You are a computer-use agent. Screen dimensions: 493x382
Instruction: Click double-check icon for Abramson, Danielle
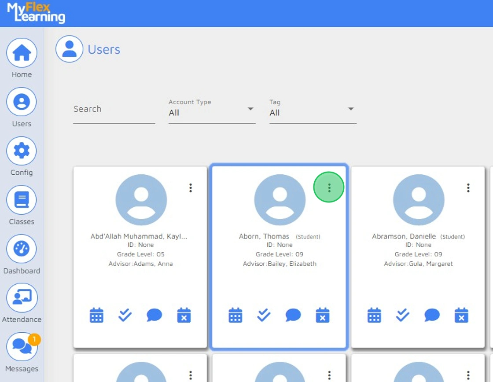[403, 315]
